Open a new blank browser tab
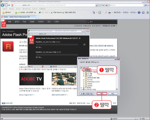 coord(37,17)
